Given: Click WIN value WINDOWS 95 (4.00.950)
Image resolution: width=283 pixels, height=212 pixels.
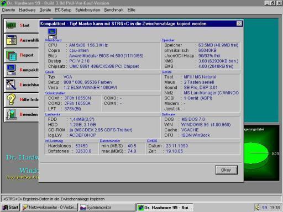Looking at the screenshot, I should point(206,125).
